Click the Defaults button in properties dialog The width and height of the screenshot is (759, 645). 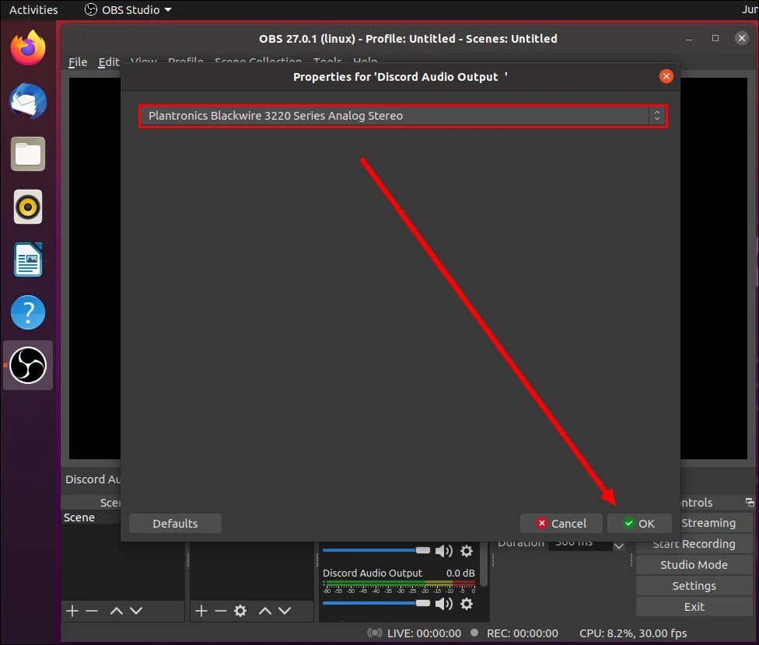[x=175, y=524]
